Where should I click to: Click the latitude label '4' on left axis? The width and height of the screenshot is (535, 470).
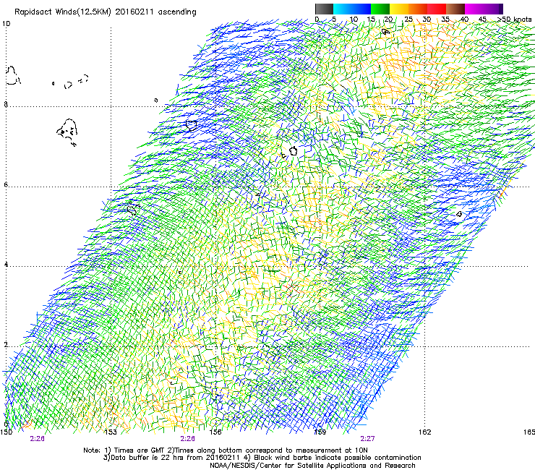[6, 264]
